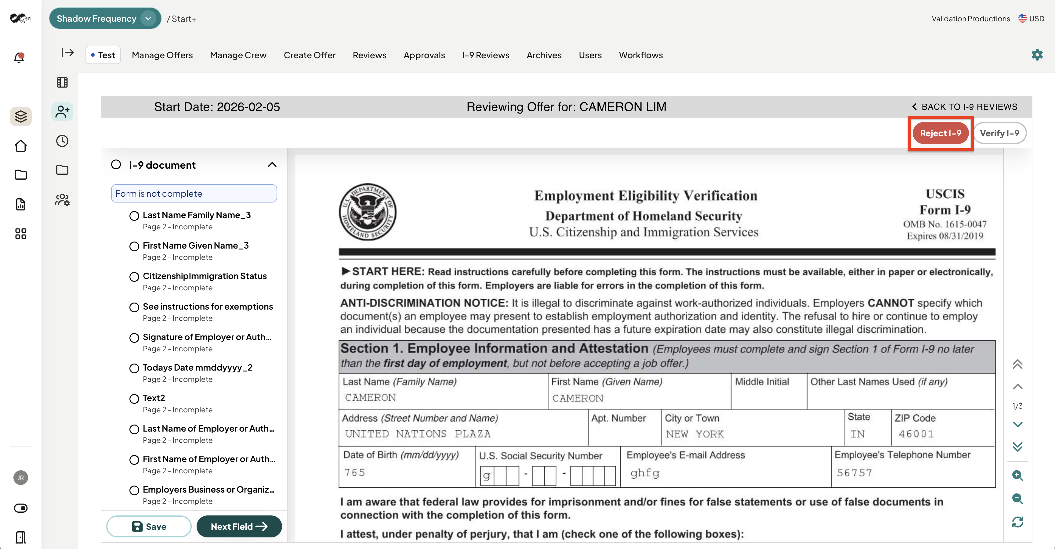This screenshot has height=549, width=1055.
Task: Save the form with the Save button
Action: point(149,526)
